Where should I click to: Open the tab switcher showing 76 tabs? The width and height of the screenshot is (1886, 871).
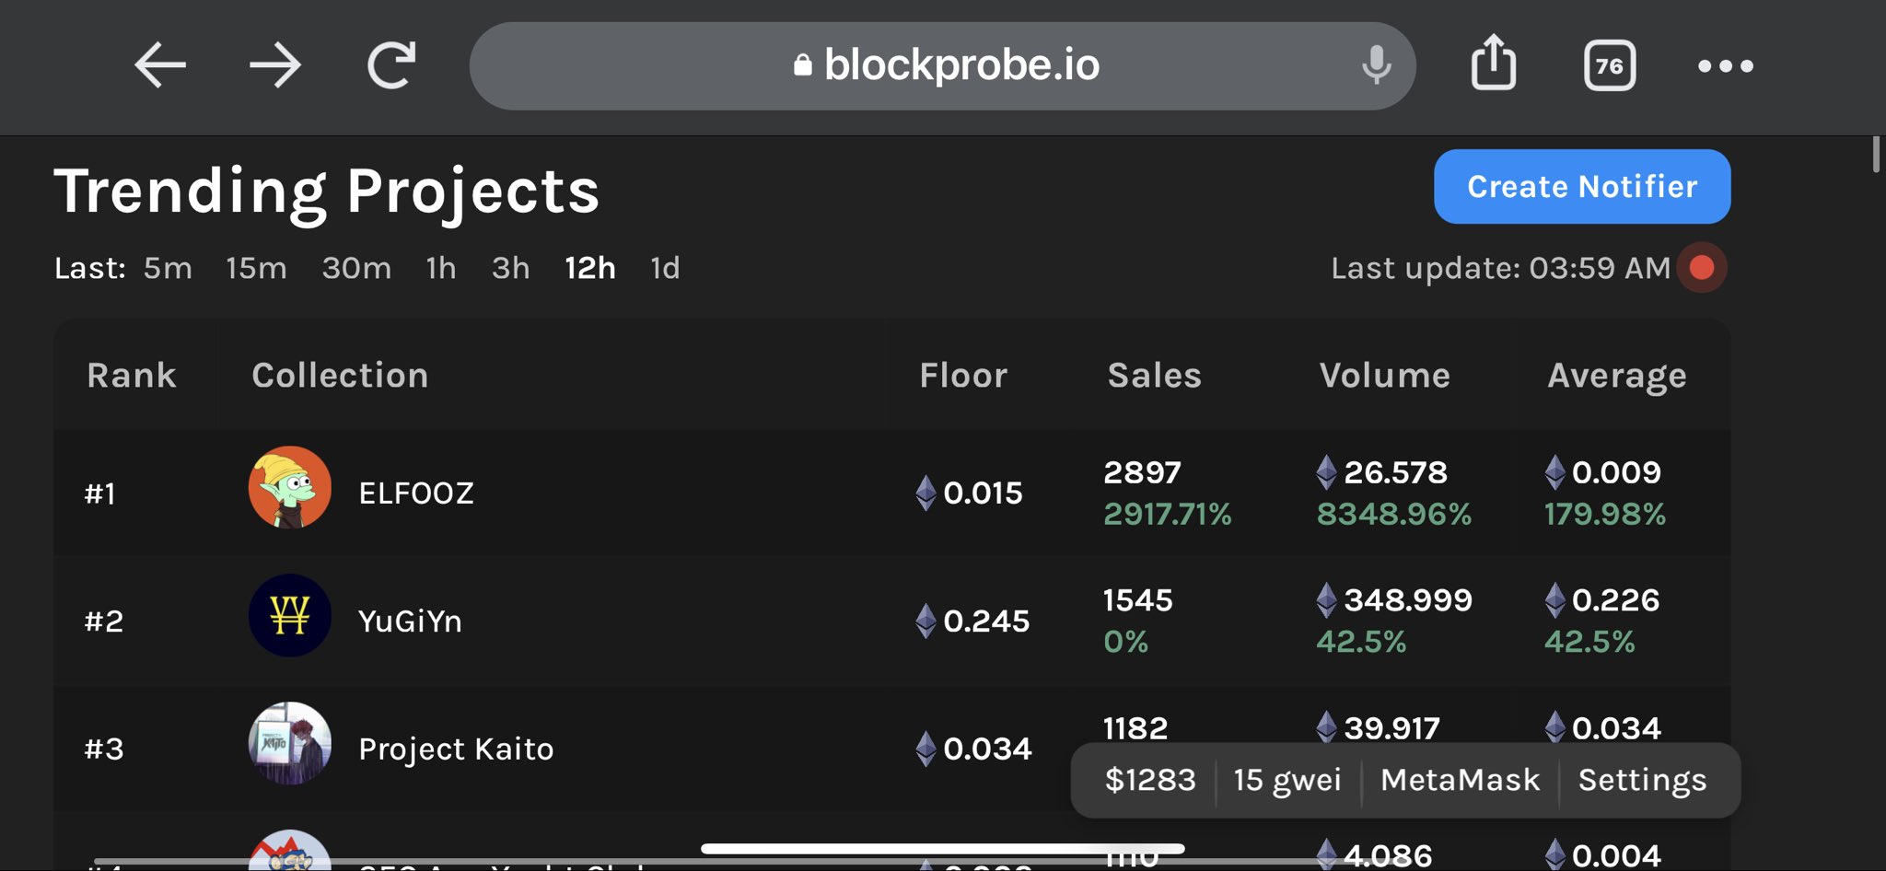1610,65
